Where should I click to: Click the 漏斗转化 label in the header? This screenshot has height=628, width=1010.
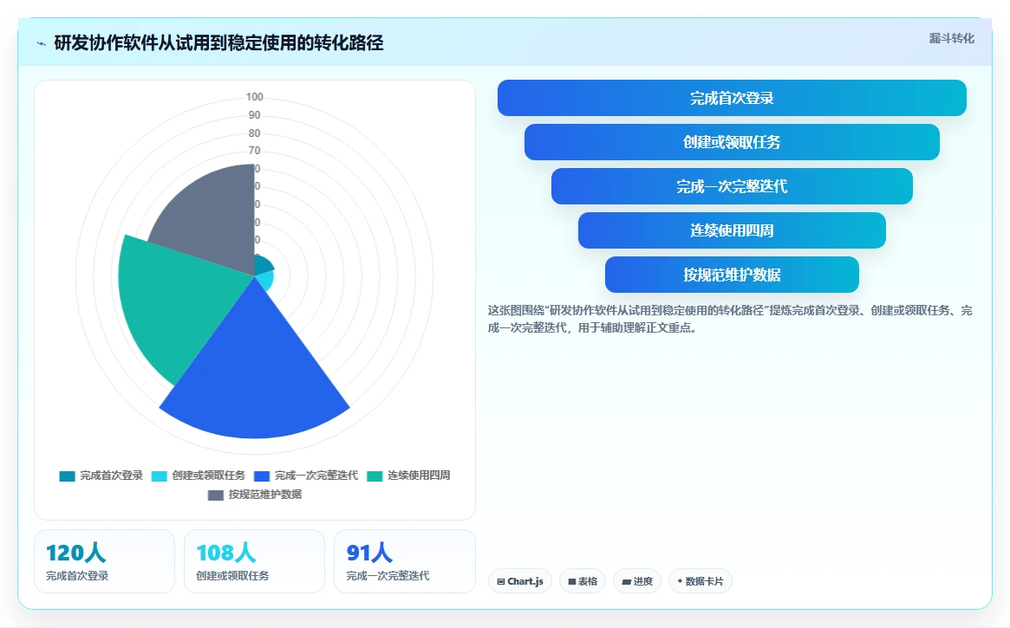point(951,39)
